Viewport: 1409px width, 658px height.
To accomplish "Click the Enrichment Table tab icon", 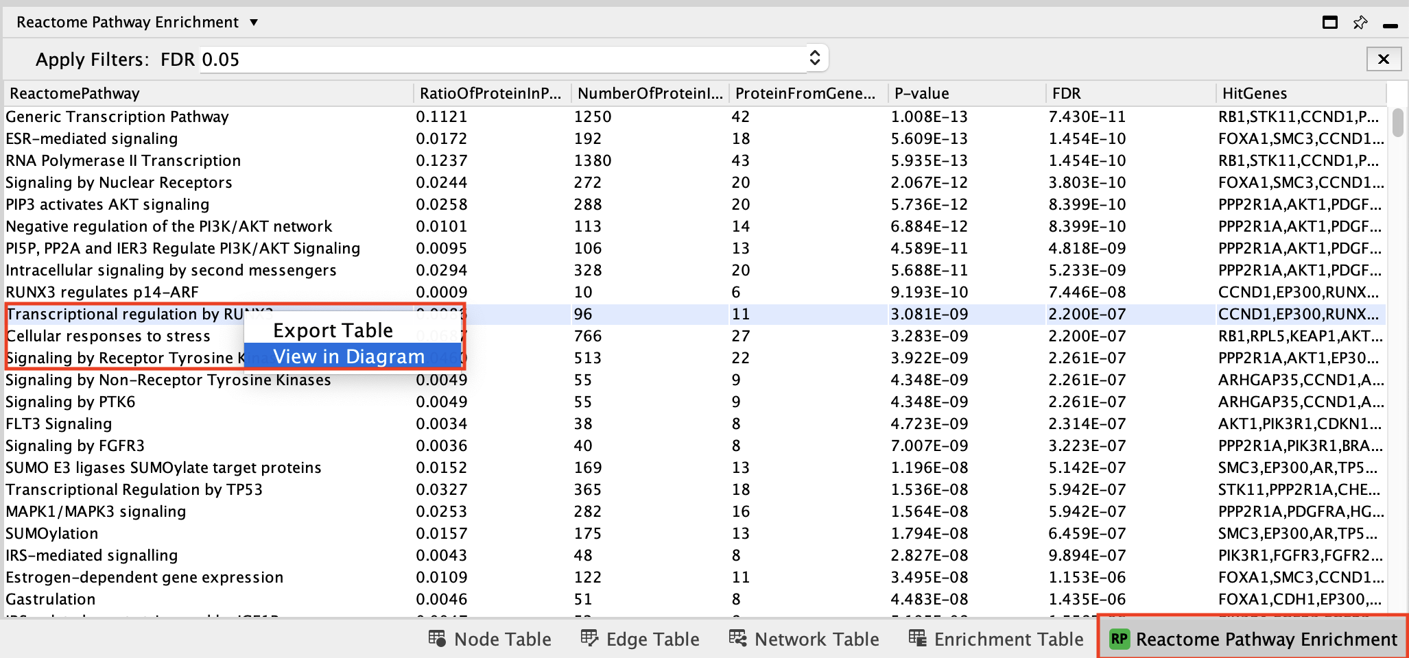I will (x=917, y=639).
